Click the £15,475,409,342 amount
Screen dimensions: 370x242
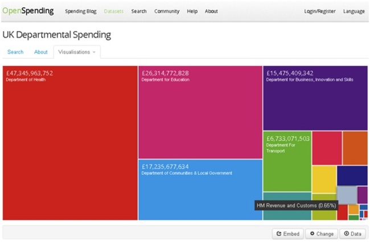(290, 73)
